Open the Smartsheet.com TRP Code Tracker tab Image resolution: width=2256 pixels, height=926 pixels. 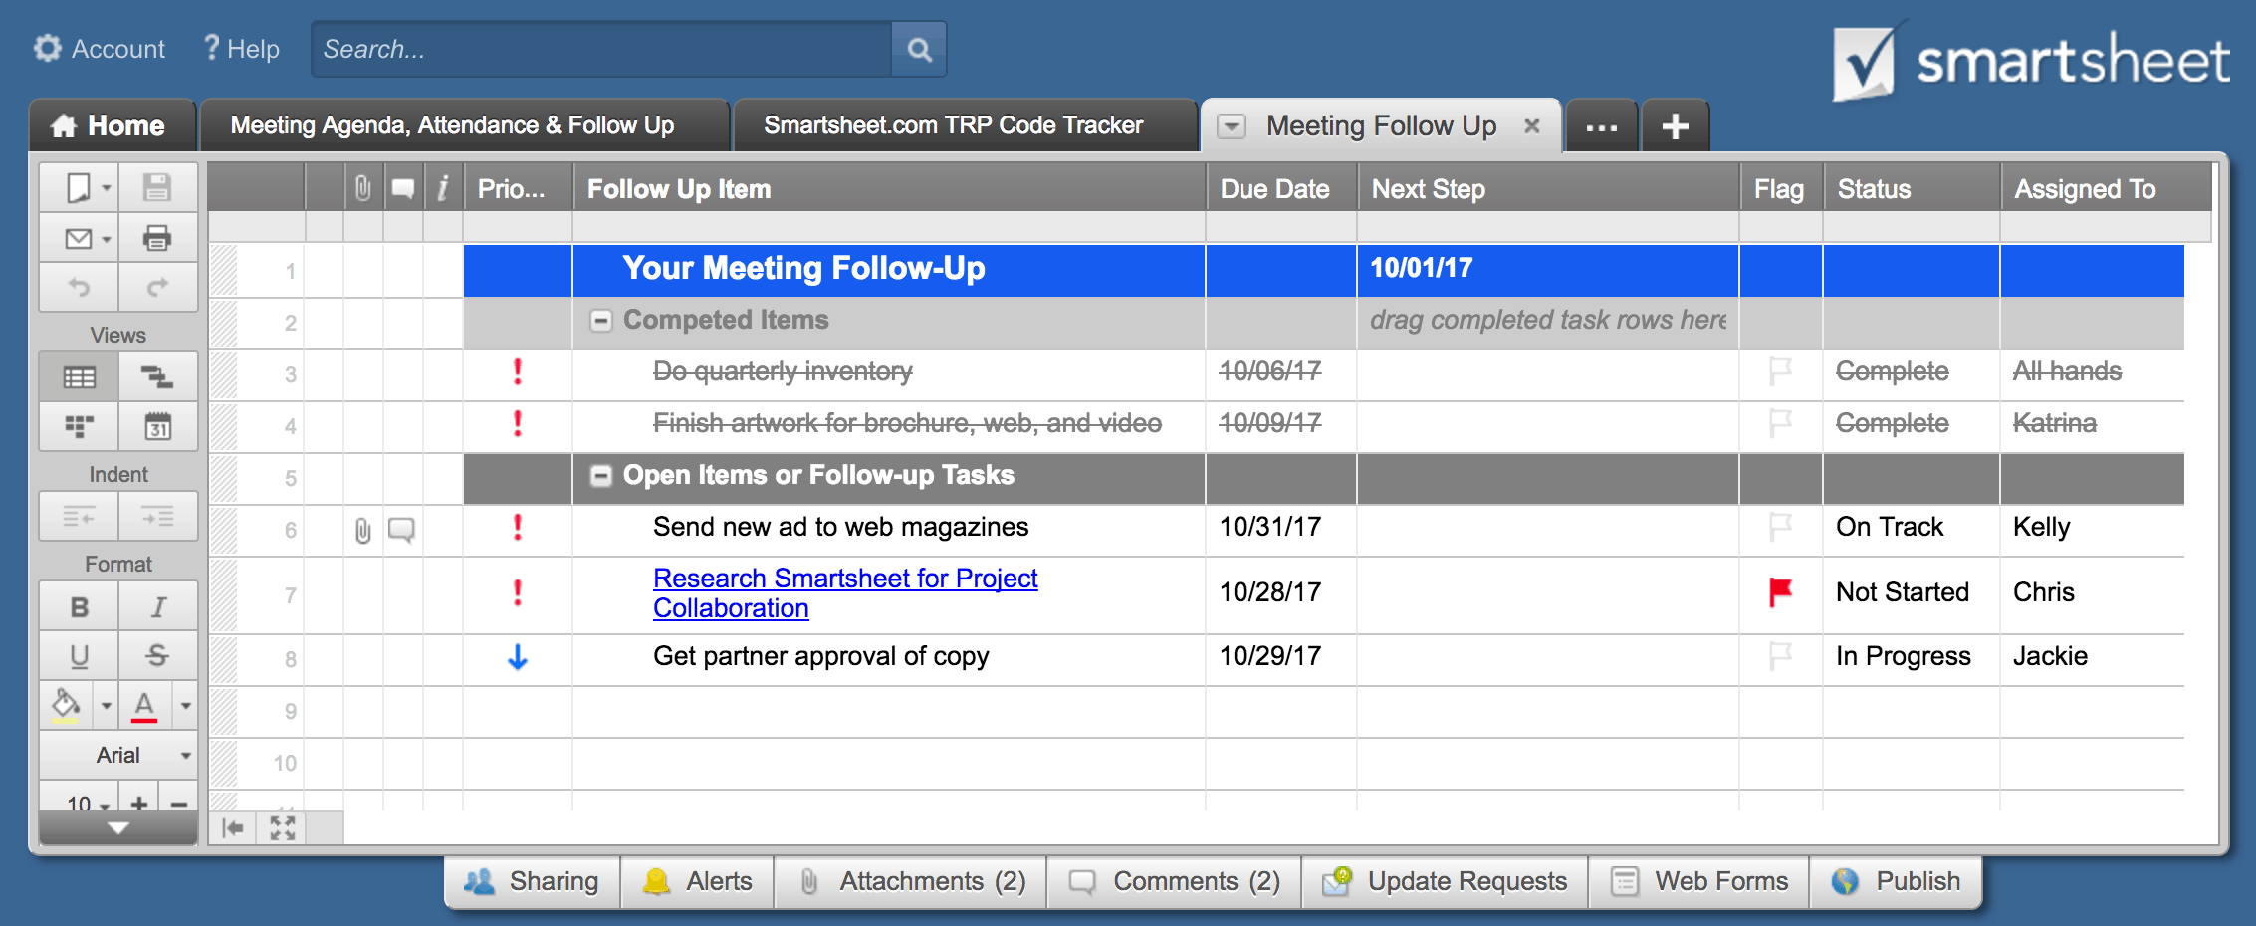(x=953, y=125)
